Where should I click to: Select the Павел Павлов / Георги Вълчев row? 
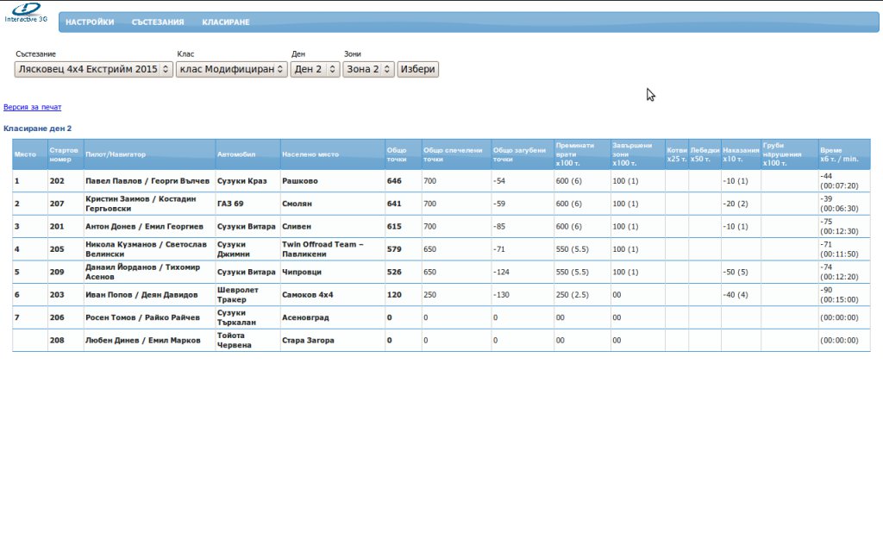(x=147, y=181)
